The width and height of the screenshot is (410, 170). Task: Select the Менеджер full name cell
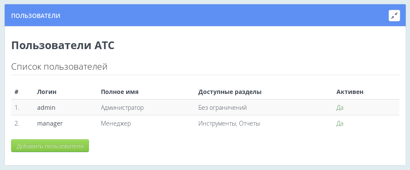[116, 123]
